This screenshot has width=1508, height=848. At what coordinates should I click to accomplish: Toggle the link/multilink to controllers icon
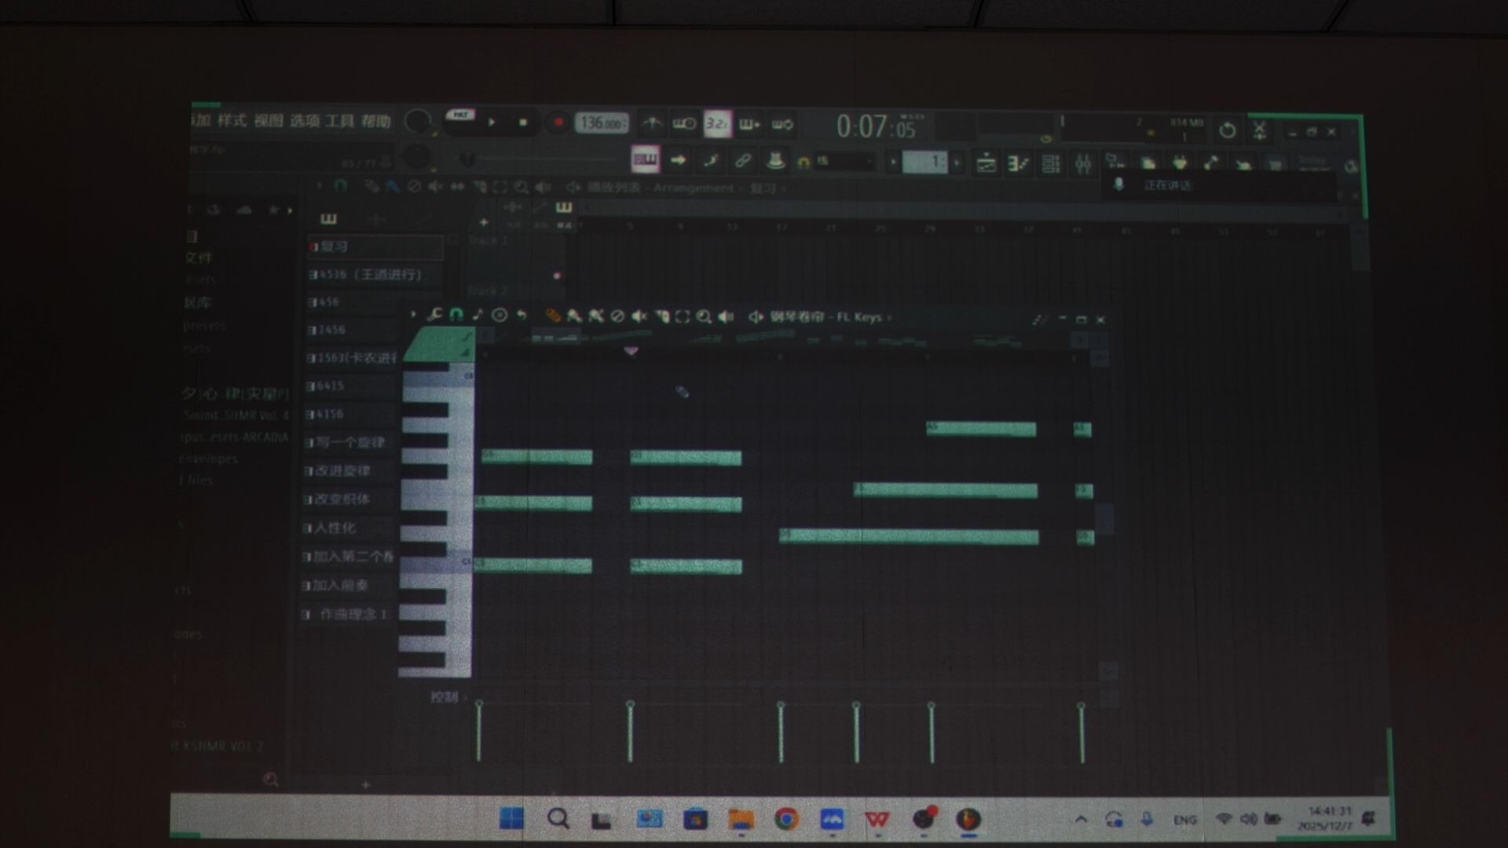pos(742,161)
